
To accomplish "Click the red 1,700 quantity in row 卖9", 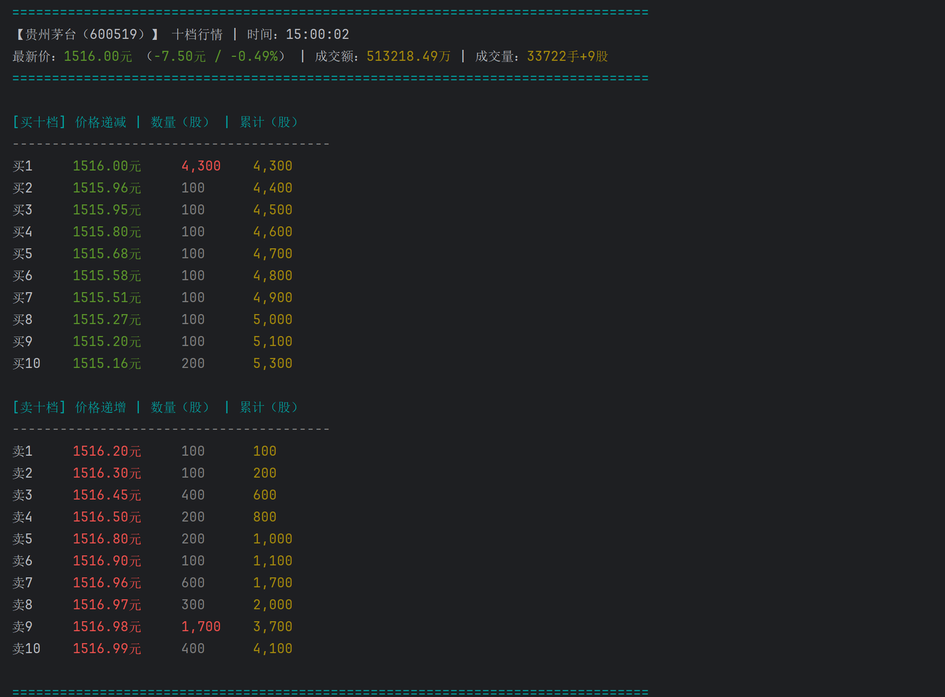I will [x=201, y=627].
